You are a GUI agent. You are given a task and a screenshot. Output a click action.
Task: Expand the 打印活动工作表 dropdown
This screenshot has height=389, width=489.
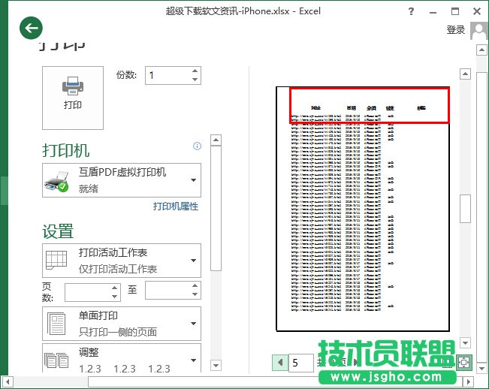pyautogui.click(x=194, y=261)
